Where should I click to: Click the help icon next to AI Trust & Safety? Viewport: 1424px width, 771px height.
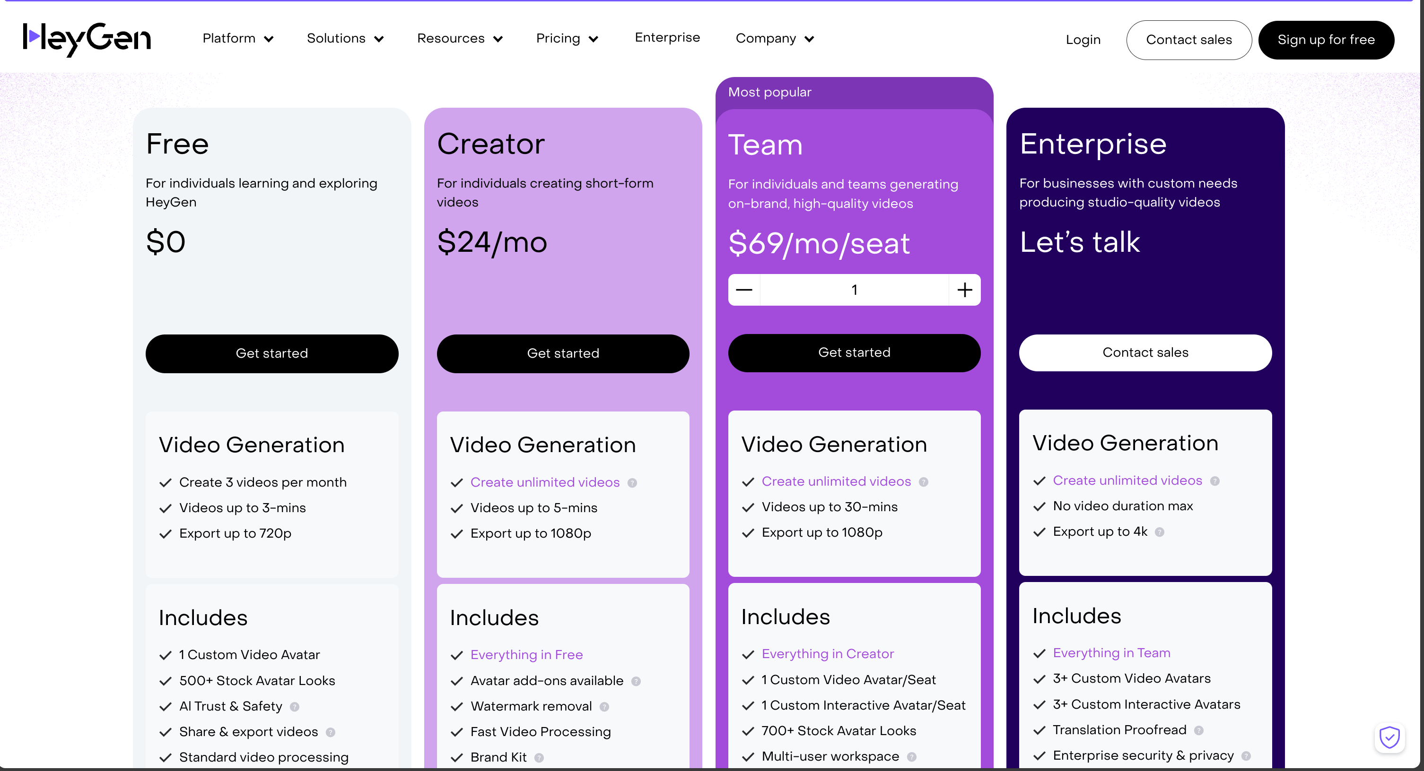[295, 707]
